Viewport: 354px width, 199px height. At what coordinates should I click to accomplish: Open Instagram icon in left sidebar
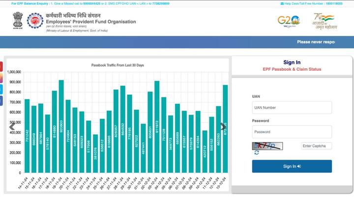click(x=1, y=78)
